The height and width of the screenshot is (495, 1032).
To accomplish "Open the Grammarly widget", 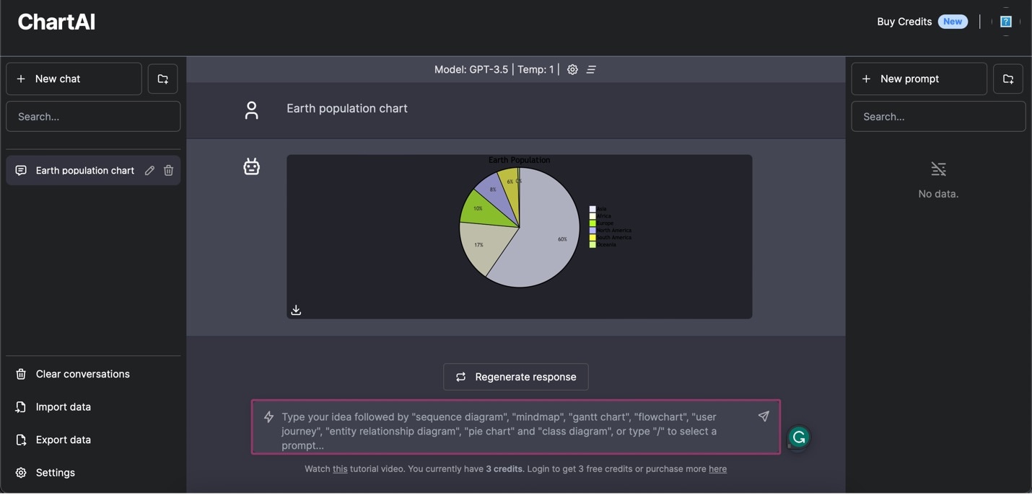I will click(x=798, y=437).
